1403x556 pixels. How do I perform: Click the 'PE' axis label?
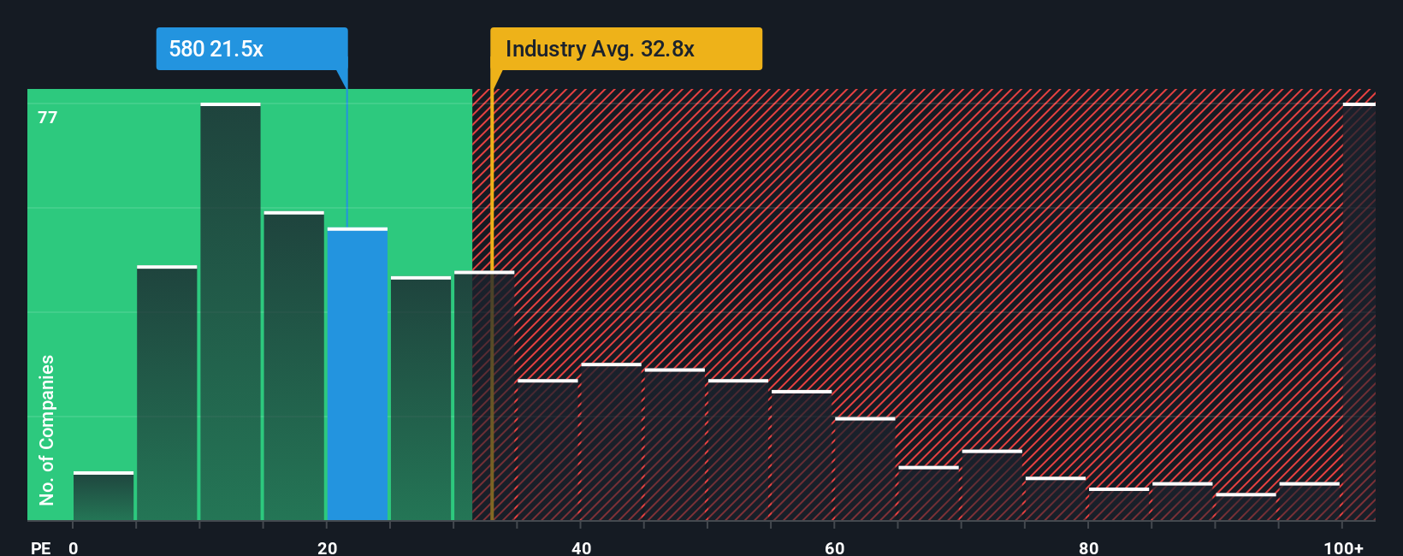pyautogui.click(x=40, y=547)
